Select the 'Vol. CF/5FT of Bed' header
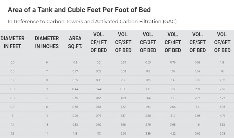The width and height of the screenshot is (234, 138). click(x=198, y=42)
